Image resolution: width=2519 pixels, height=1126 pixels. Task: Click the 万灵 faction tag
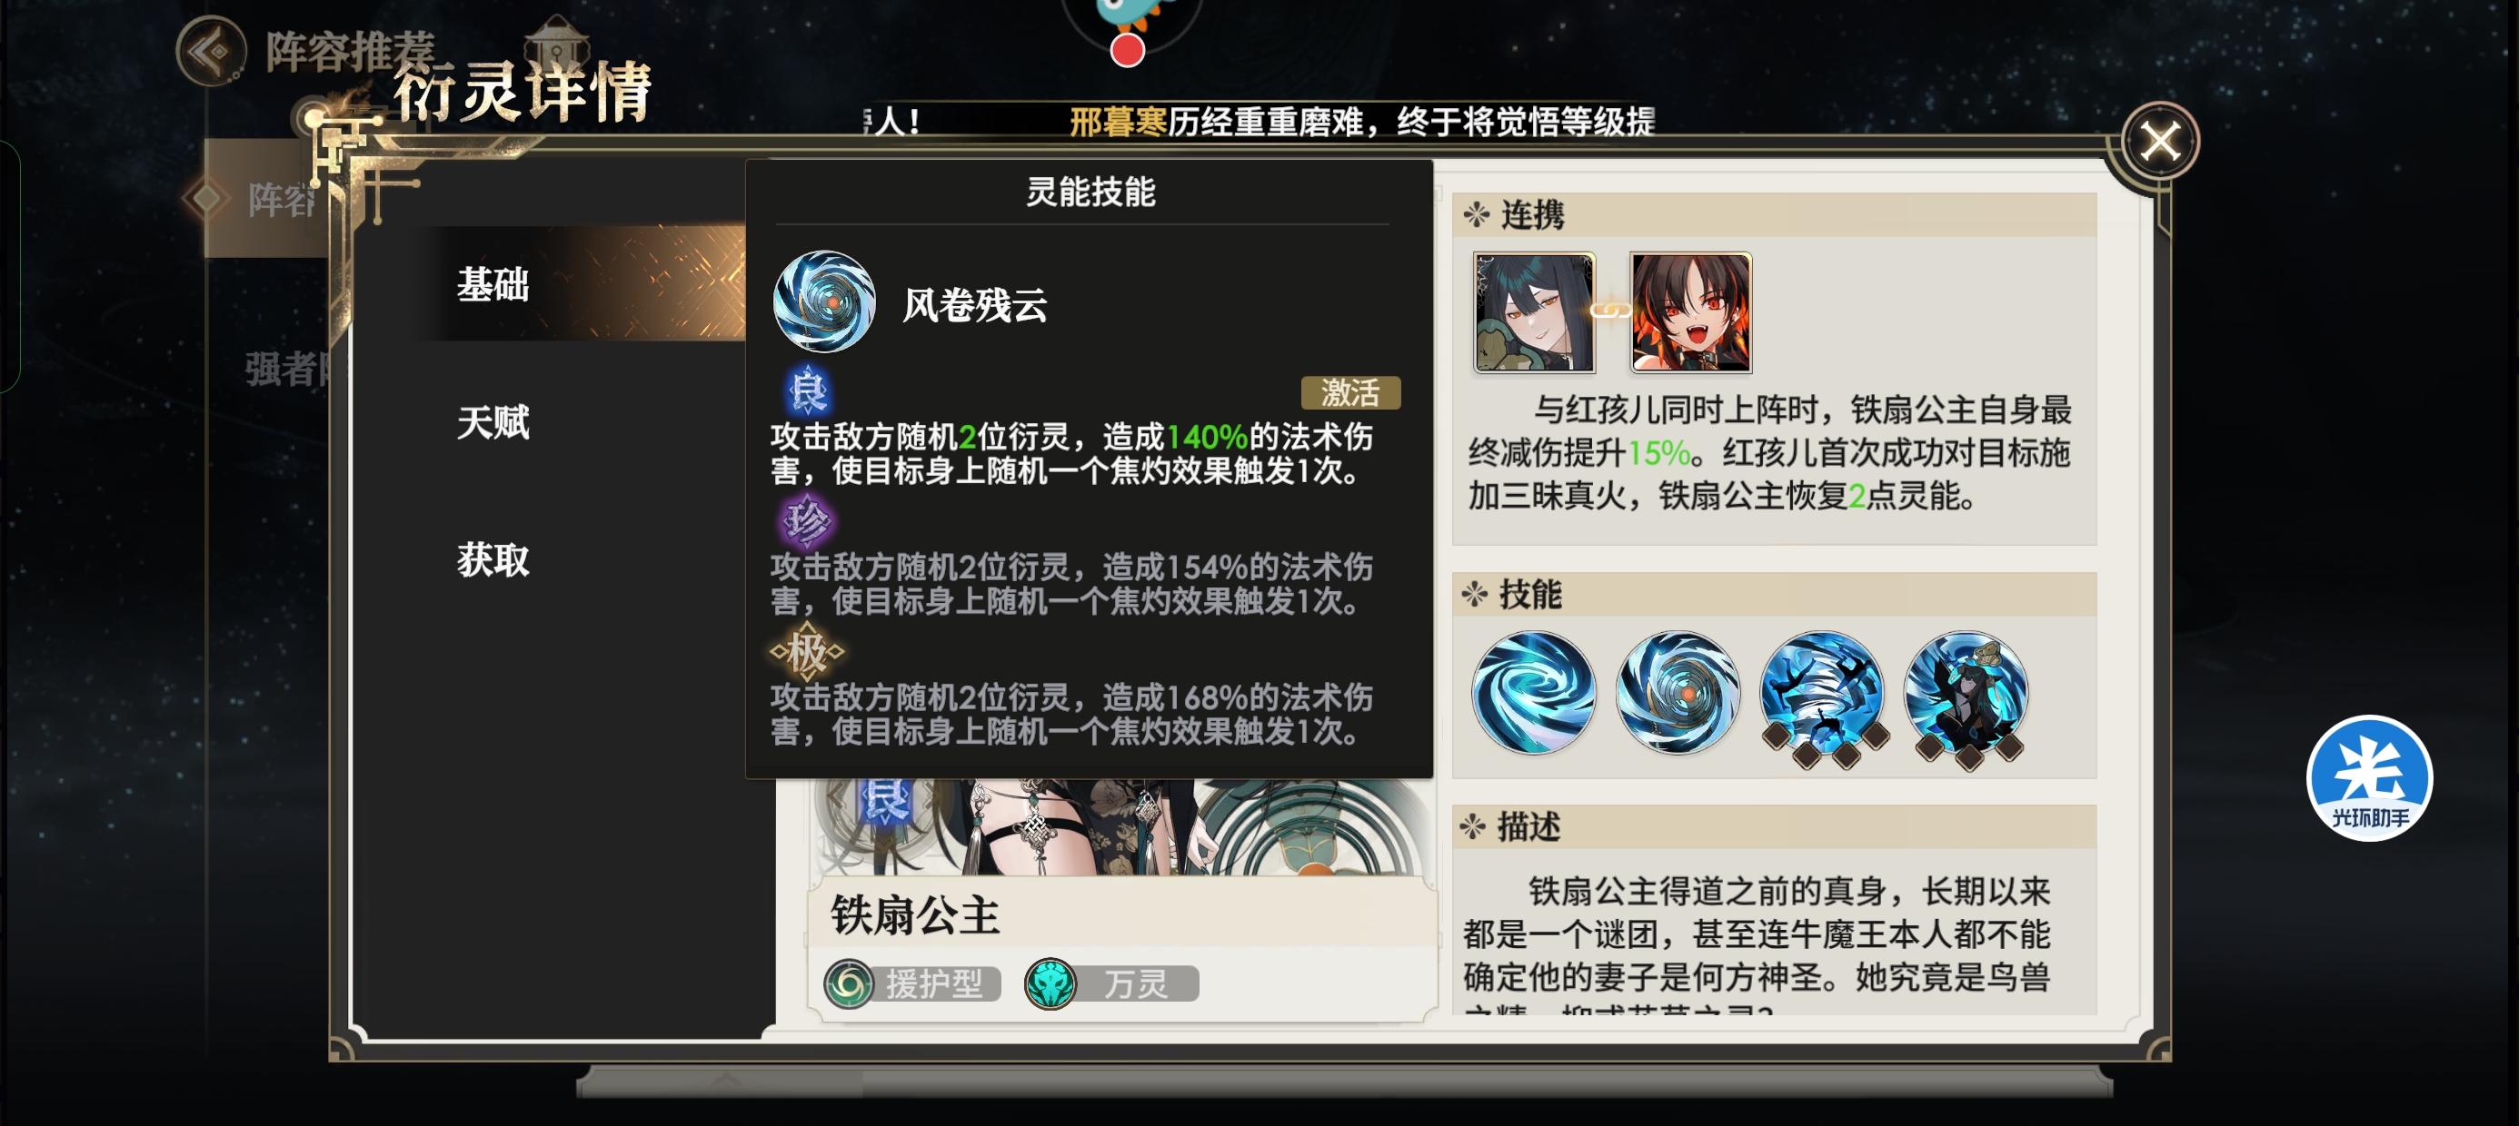tap(1110, 983)
